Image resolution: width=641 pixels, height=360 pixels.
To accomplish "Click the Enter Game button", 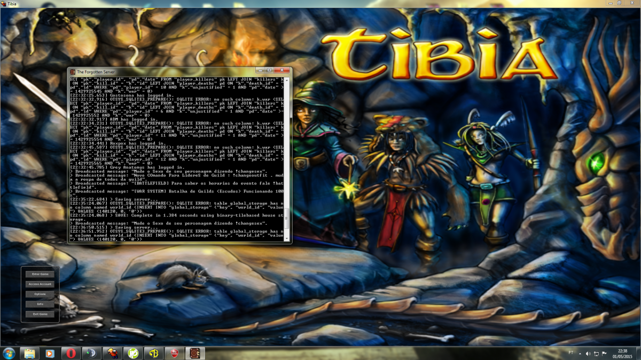I will coord(40,274).
